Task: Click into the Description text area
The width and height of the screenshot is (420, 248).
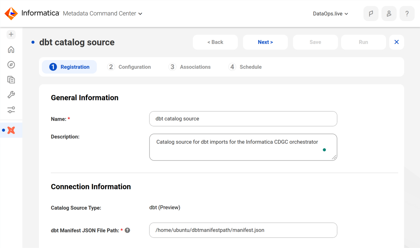Action: 243,147
